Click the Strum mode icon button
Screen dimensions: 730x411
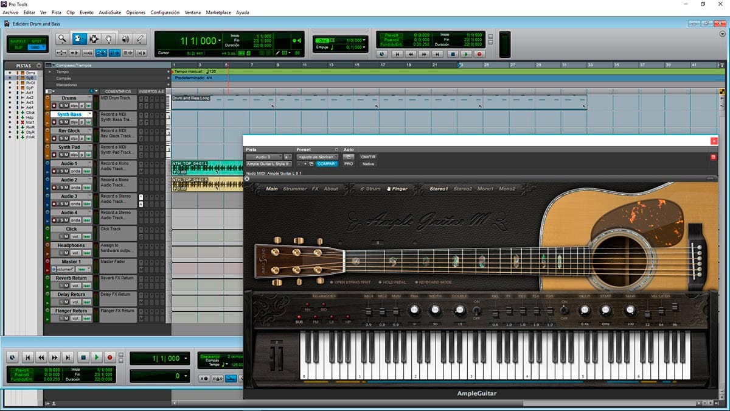coord(370,189)
